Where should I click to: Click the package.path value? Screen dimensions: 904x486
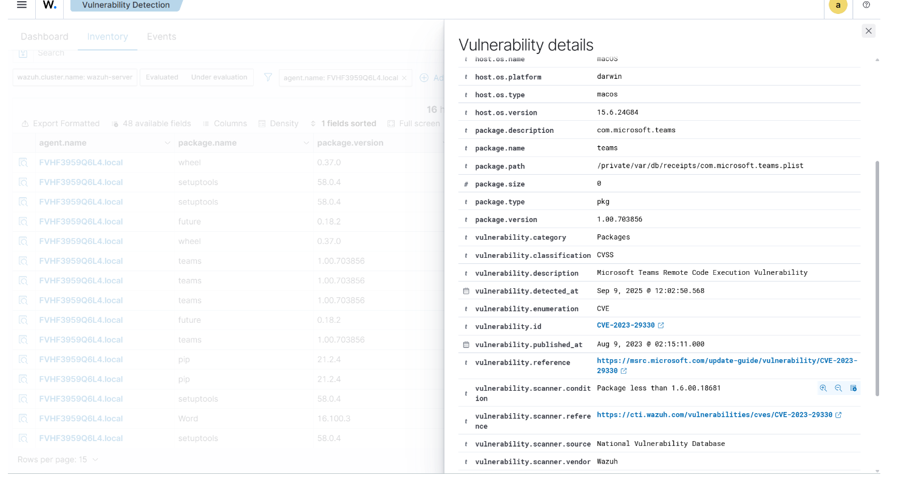(700, 166)
